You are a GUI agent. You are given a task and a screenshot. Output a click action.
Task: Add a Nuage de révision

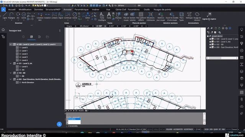(197, 16)
